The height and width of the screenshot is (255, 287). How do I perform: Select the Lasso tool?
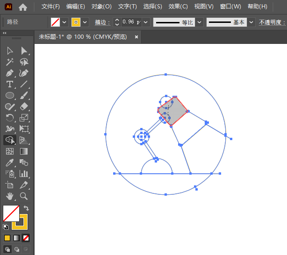tap(24, 62)
